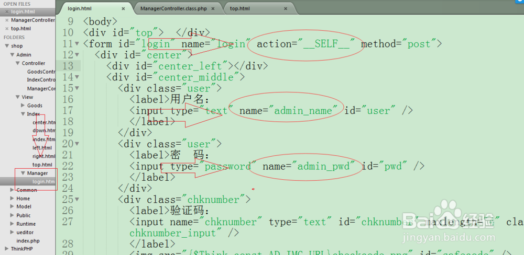
Task: Collapse the Index folder
Action: 23,114
